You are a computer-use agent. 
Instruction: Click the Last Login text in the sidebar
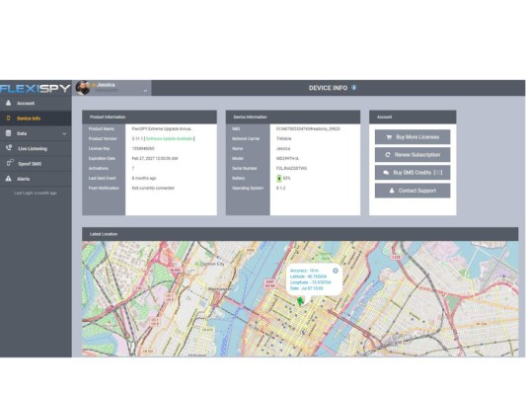(36, 193)
